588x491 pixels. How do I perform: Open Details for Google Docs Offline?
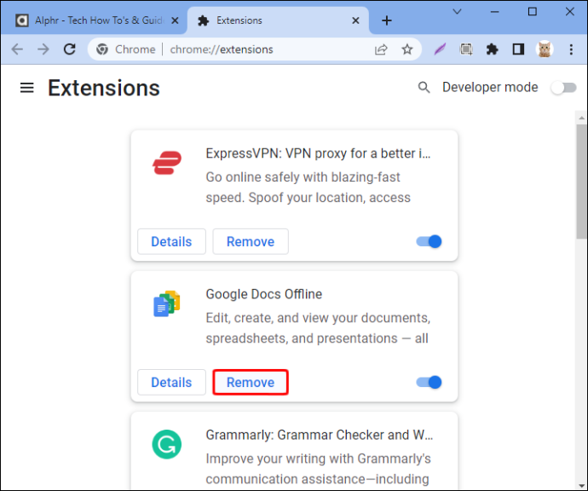[171, 382]
